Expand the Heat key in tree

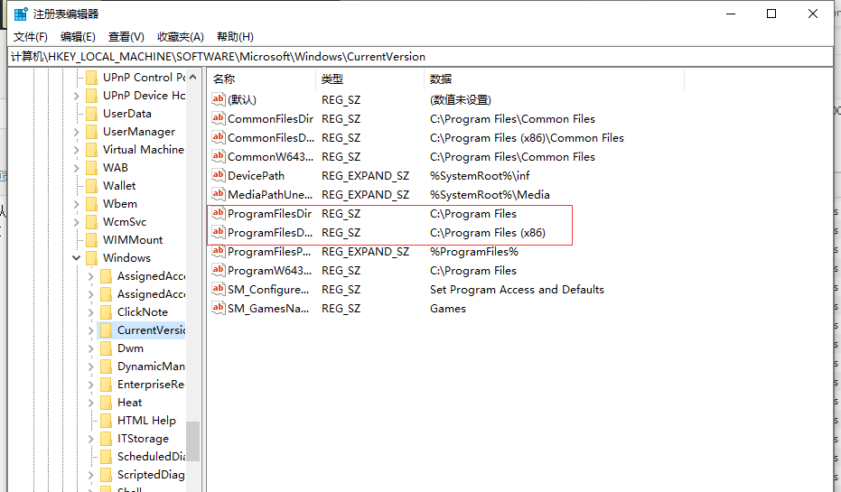[x=90, y=403]
